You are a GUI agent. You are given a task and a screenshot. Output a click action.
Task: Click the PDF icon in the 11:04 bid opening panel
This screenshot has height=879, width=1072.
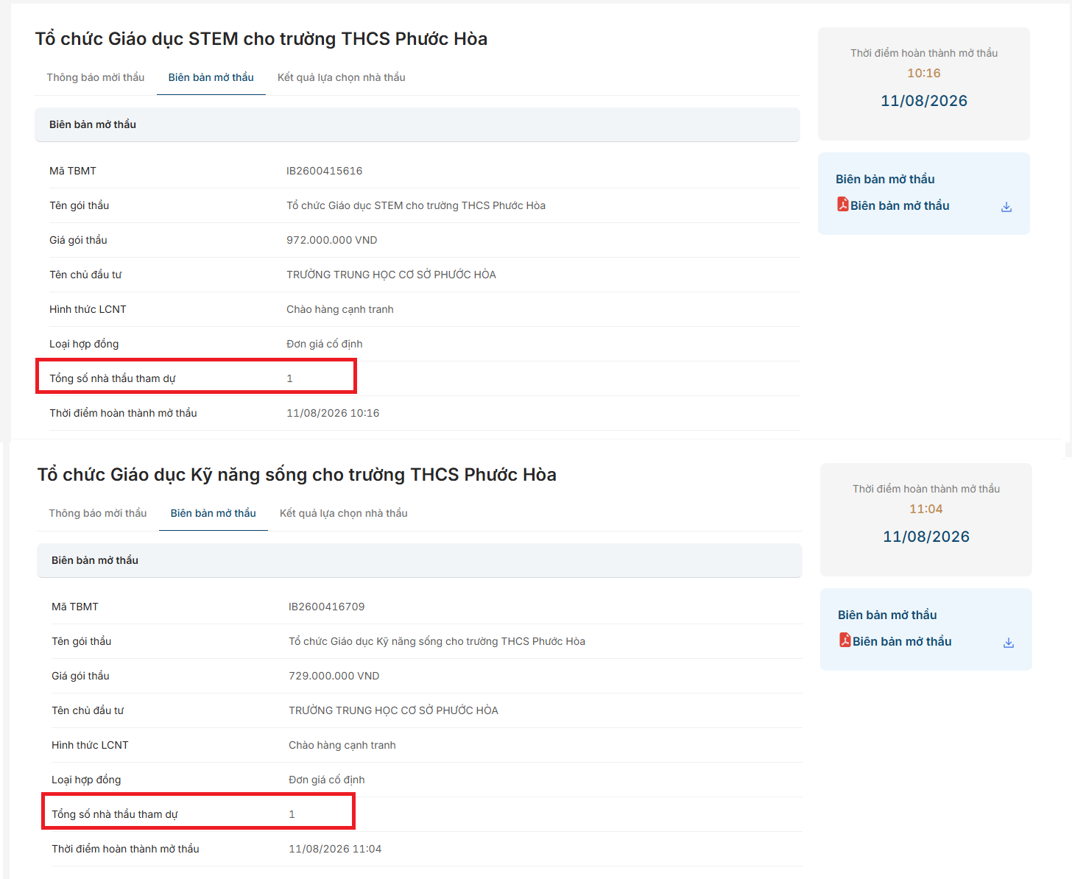845,640
